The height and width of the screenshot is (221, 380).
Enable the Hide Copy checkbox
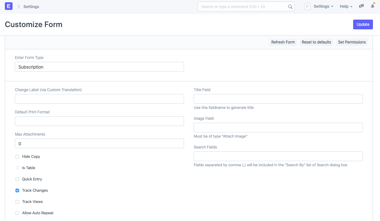tap(17, 157)
